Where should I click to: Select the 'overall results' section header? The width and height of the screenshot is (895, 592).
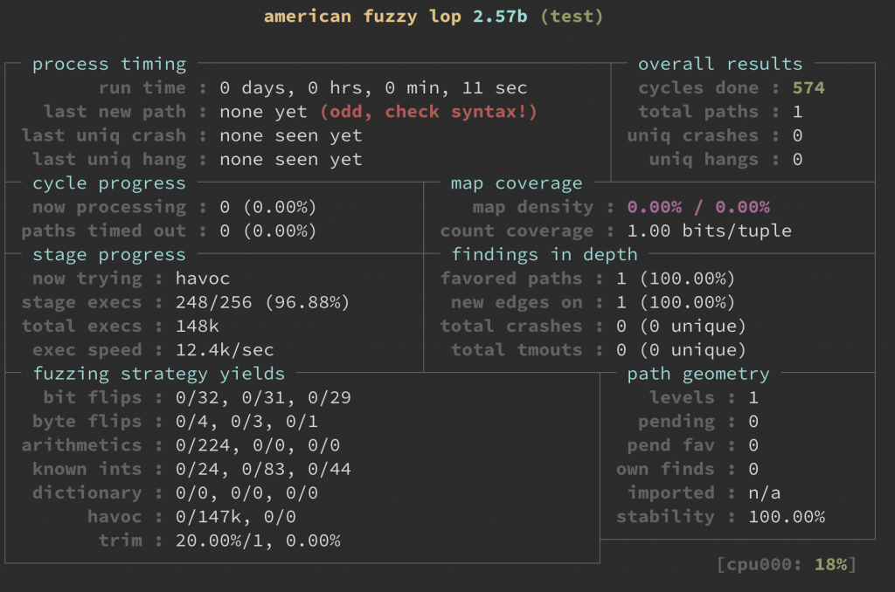point(720,64)
